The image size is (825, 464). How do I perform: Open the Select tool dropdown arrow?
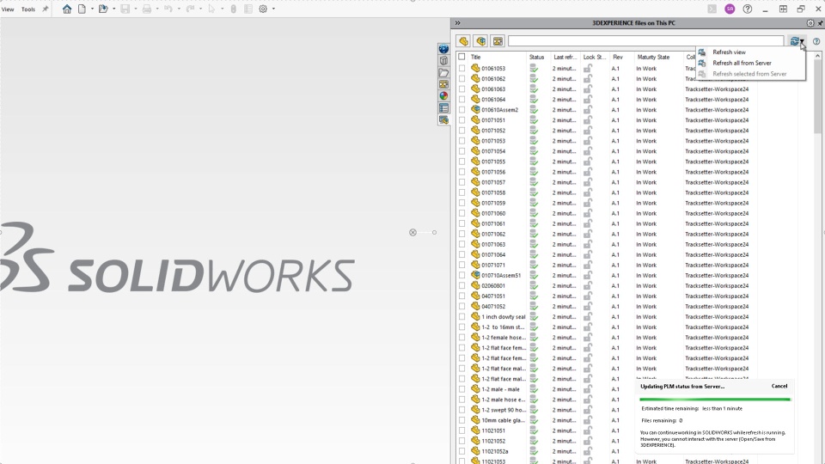222,9
